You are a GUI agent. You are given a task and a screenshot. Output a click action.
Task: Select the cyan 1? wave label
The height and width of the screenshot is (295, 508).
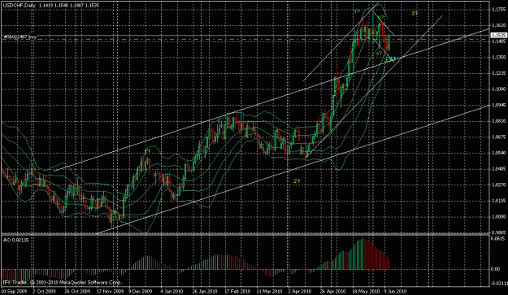point(358,11)
